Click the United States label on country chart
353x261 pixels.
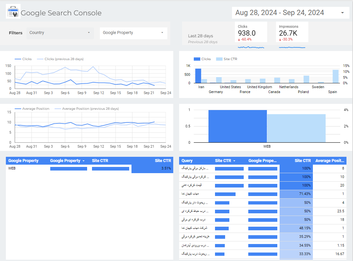230,87
